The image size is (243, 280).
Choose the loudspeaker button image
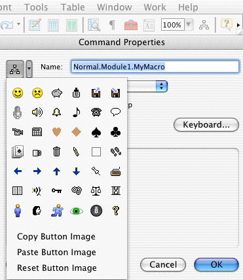[x=37, y=113]
